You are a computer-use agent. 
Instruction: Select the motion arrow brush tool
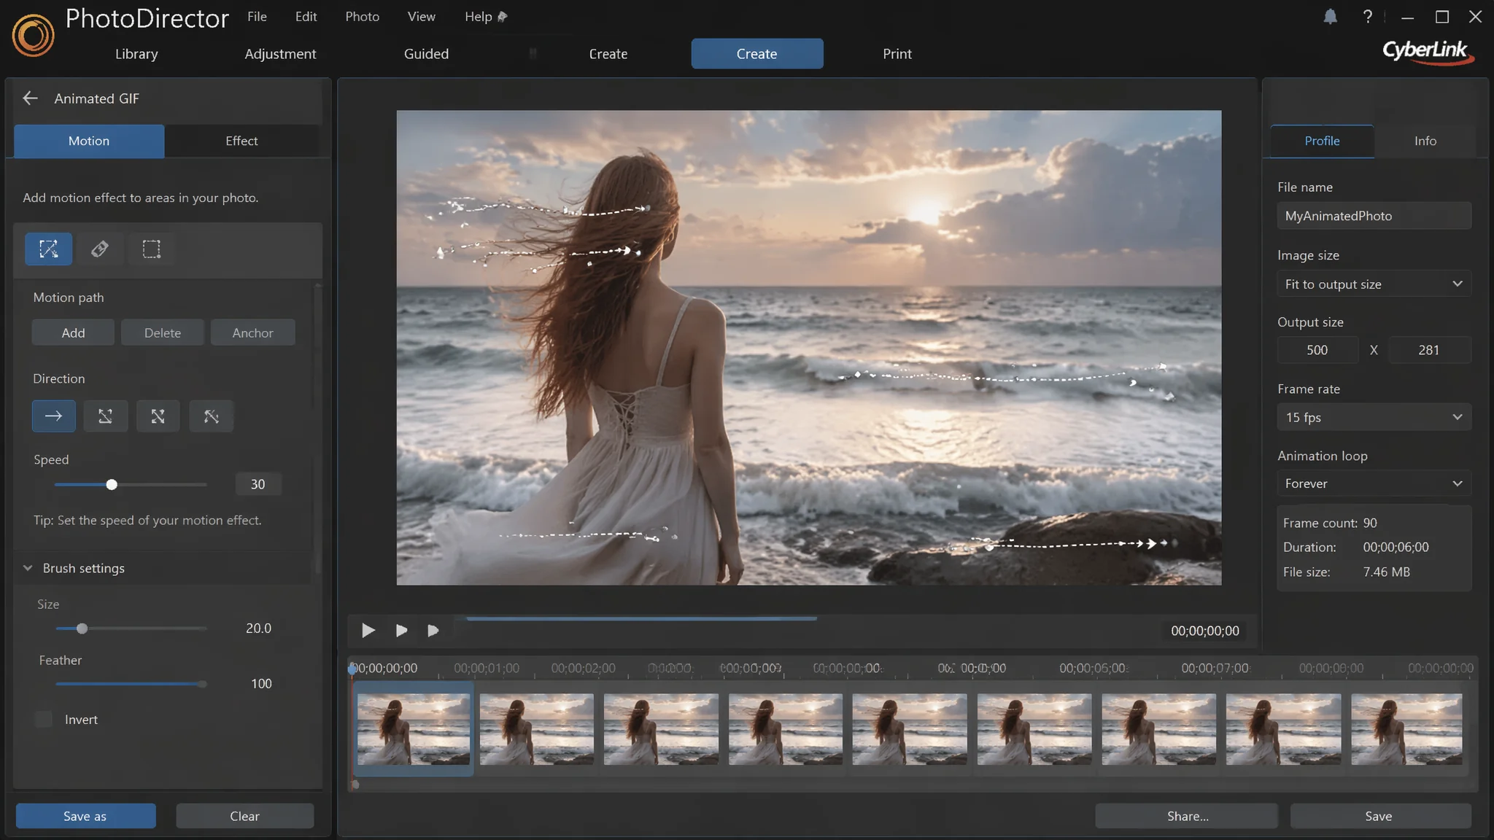tap(48, 249)
